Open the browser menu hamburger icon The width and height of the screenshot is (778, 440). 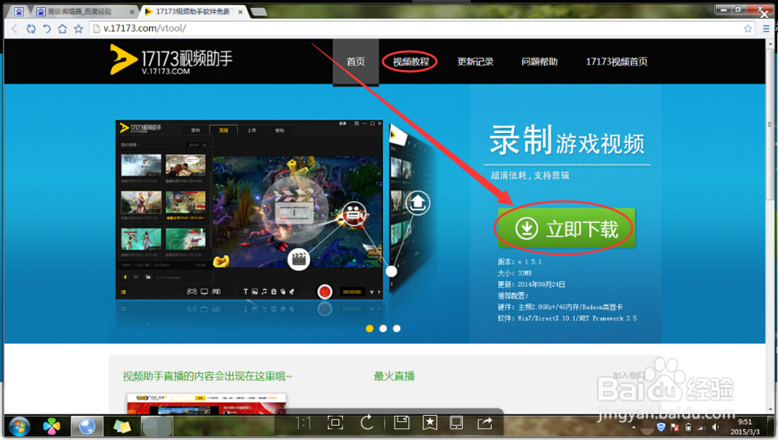pos(766,29)
